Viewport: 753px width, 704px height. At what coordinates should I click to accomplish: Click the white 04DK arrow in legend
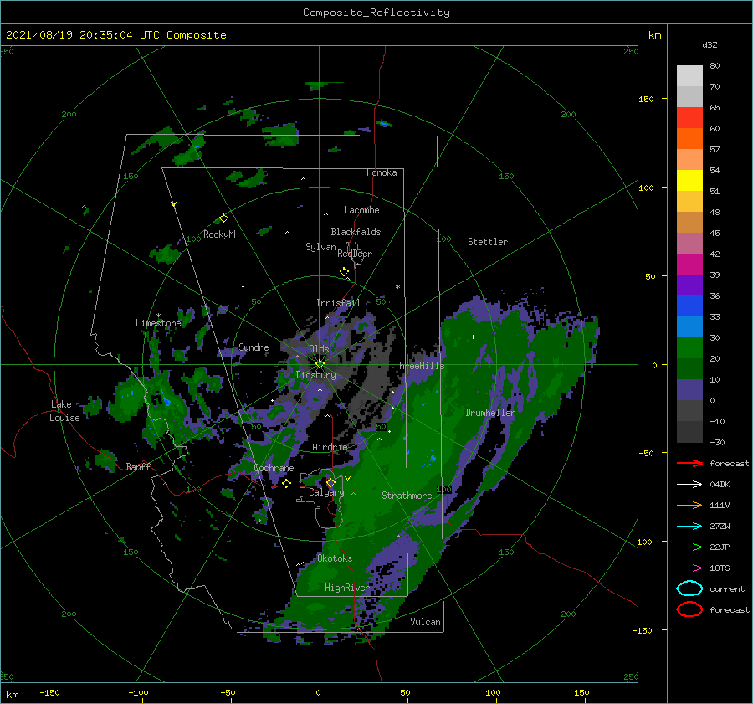click(689, 485)
